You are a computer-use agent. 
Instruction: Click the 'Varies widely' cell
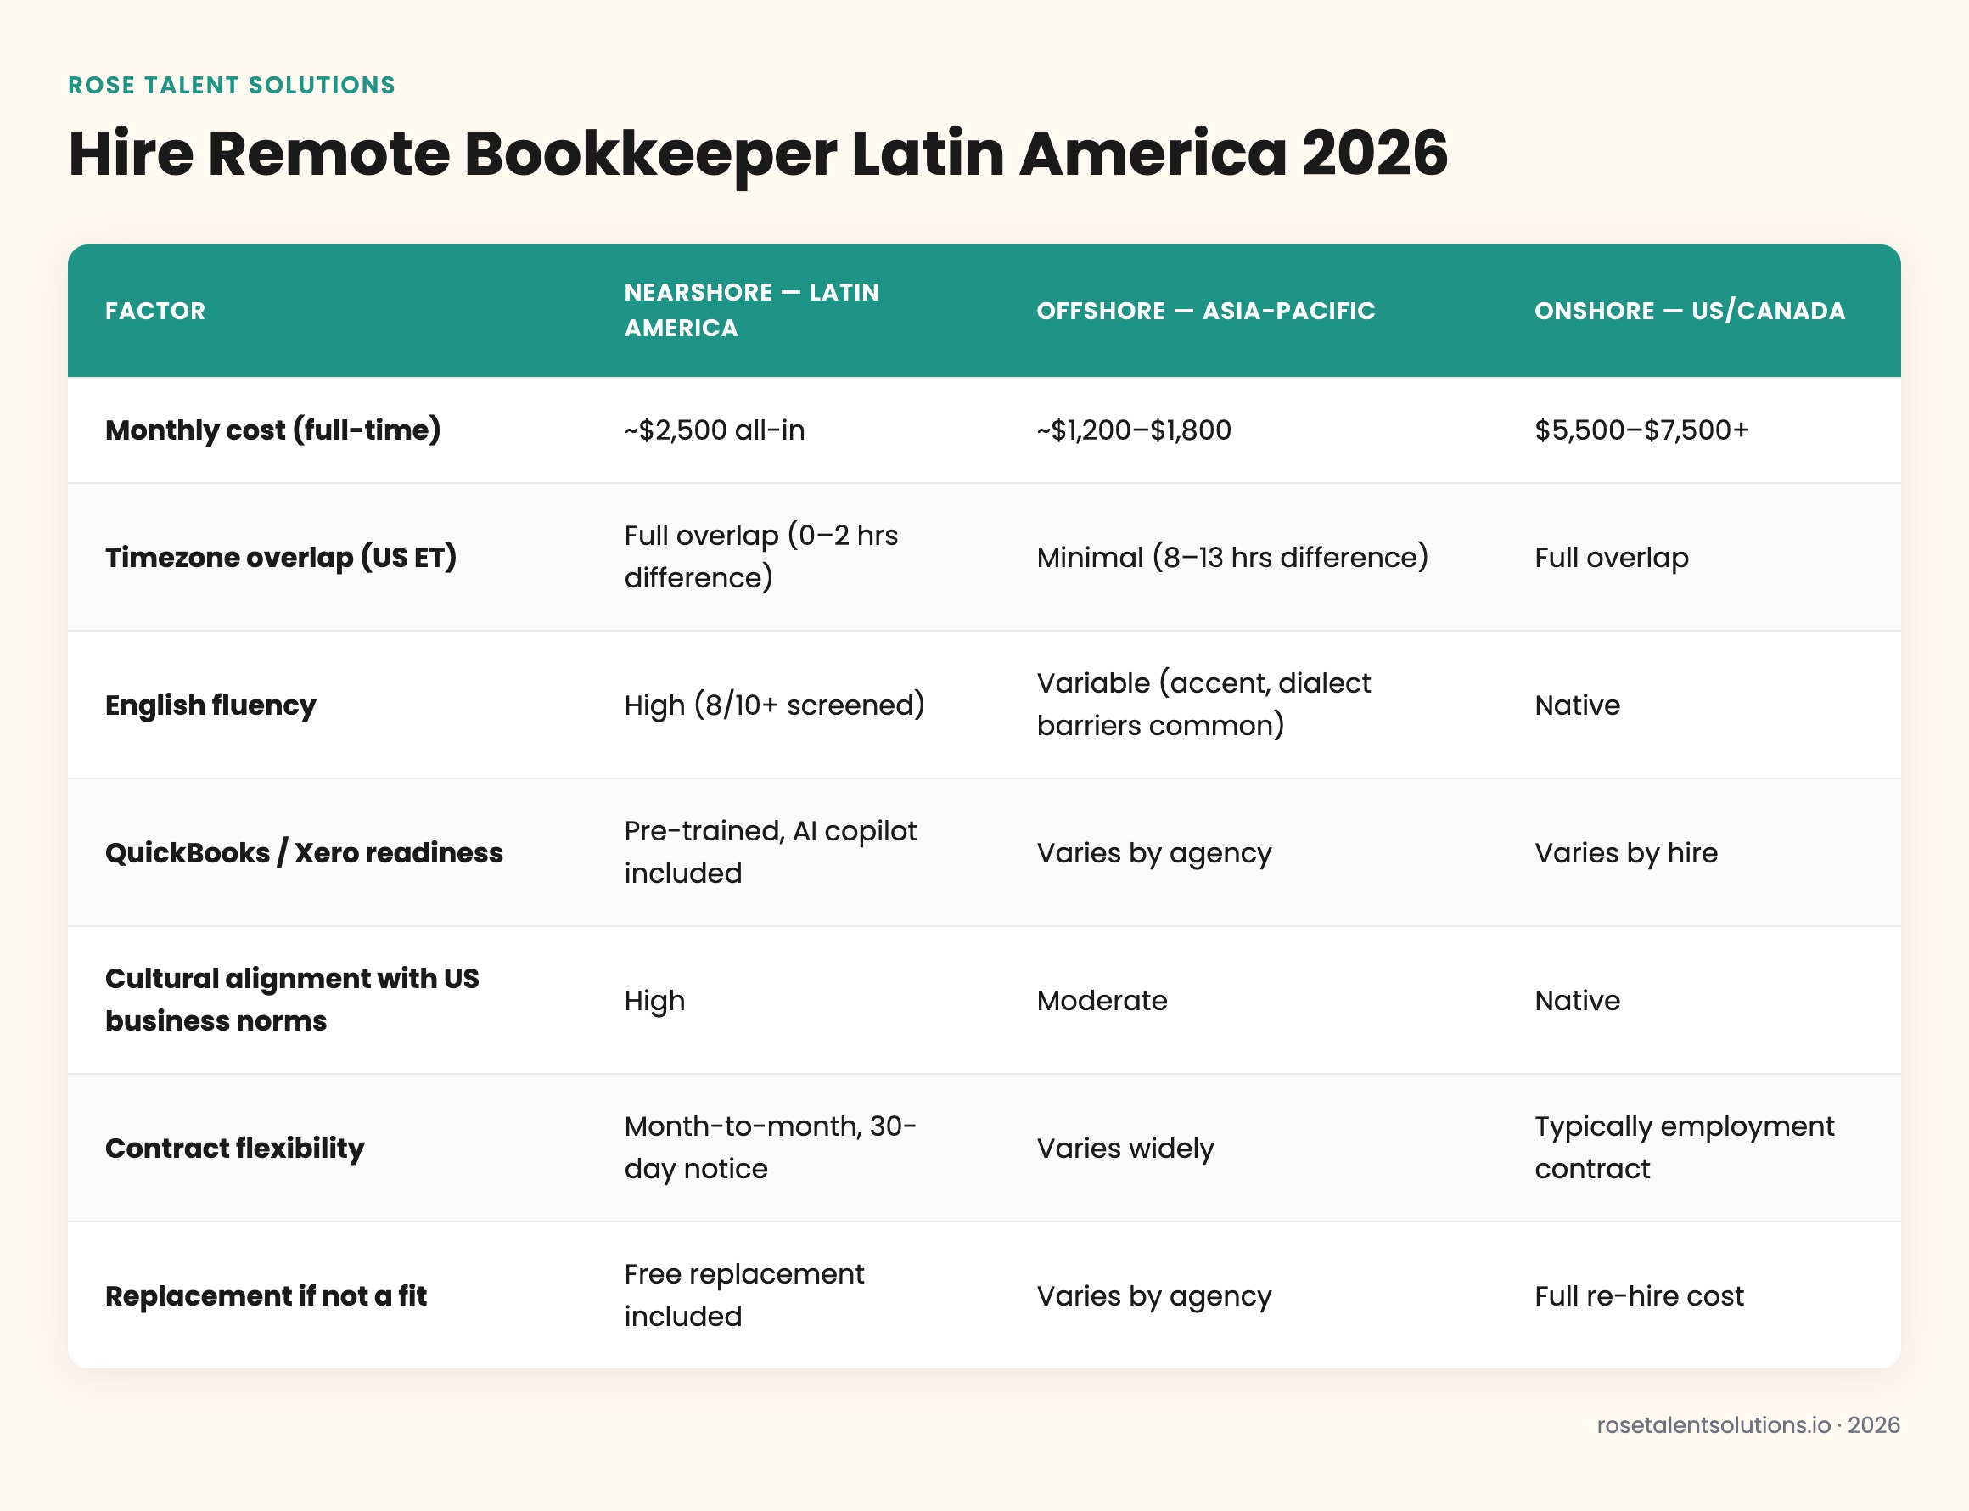coord(1125,1148)
